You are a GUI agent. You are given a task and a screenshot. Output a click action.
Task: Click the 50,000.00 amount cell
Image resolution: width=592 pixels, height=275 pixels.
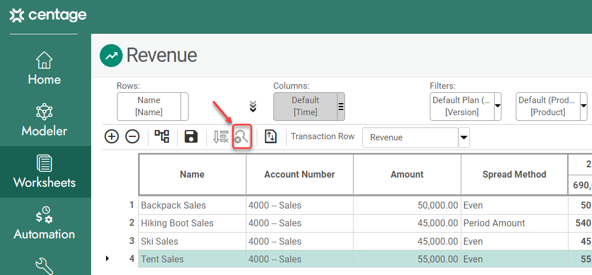407,206
